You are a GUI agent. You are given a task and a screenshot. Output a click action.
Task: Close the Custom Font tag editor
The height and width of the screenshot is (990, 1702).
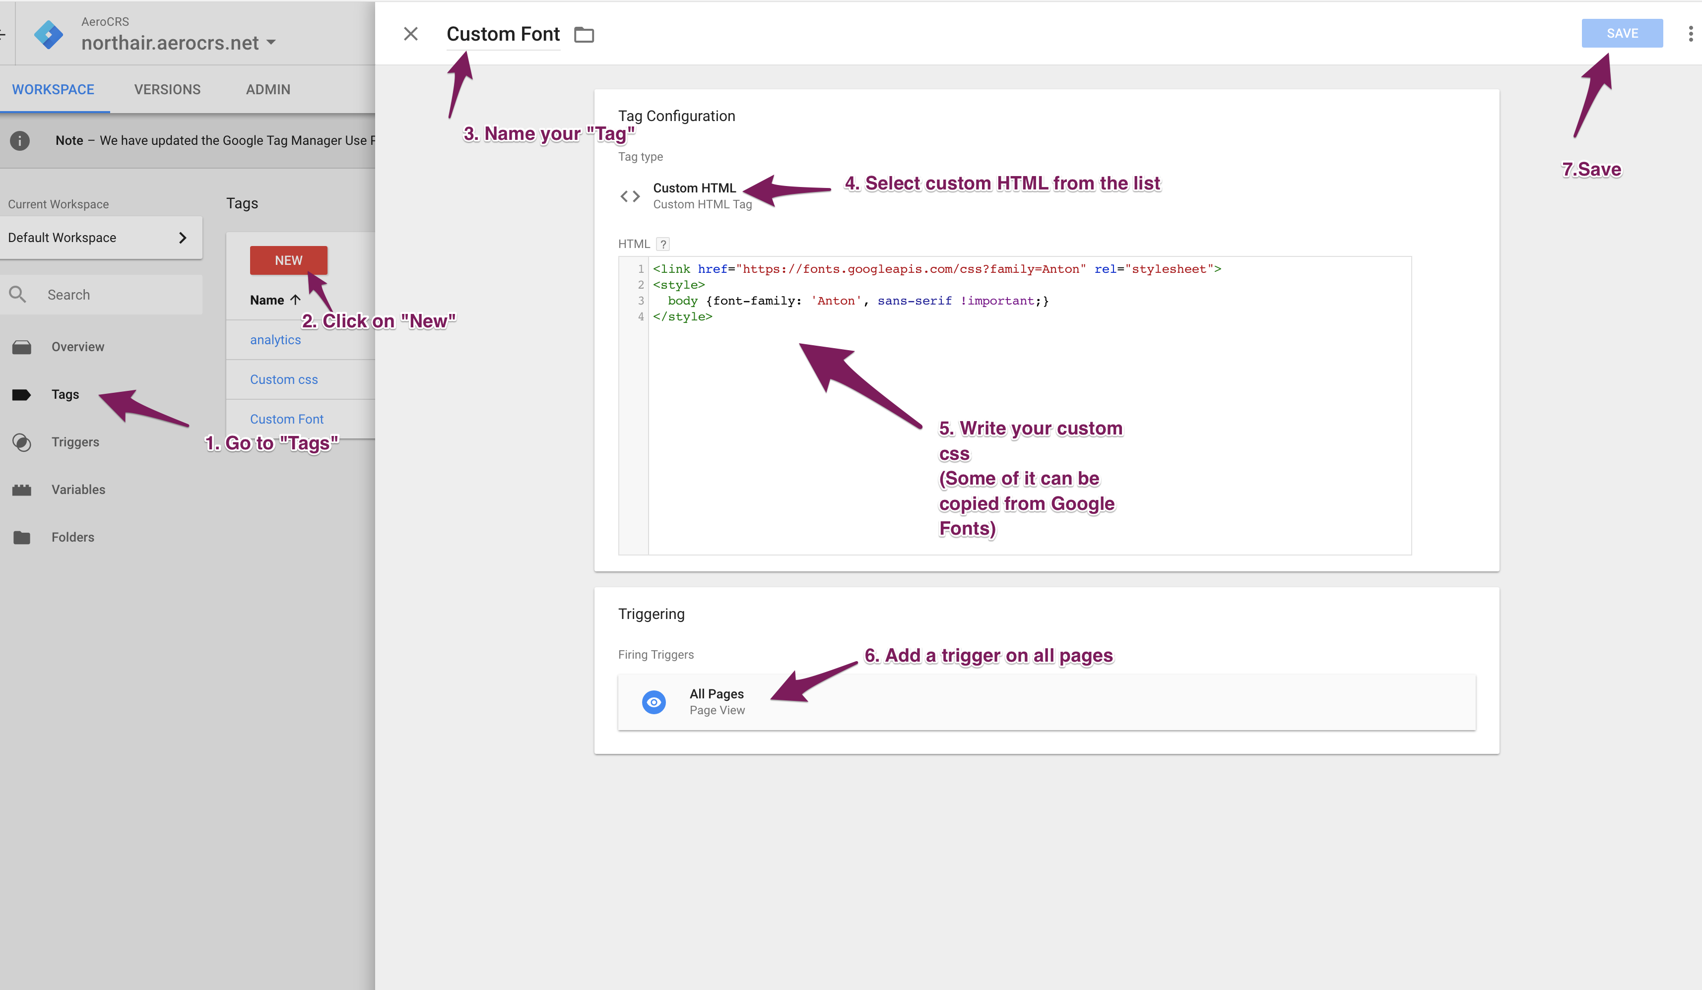411,34
